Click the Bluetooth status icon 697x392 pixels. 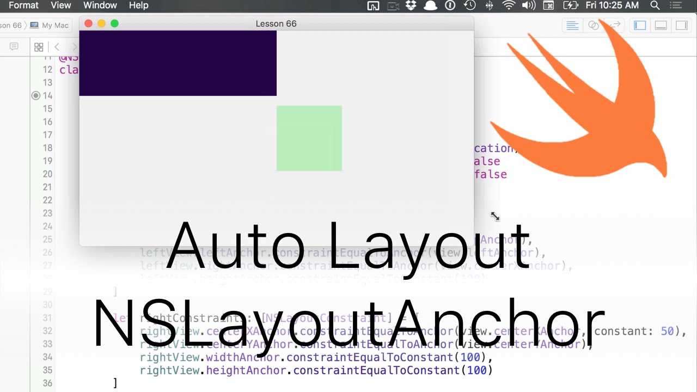(x=489, y=5)
